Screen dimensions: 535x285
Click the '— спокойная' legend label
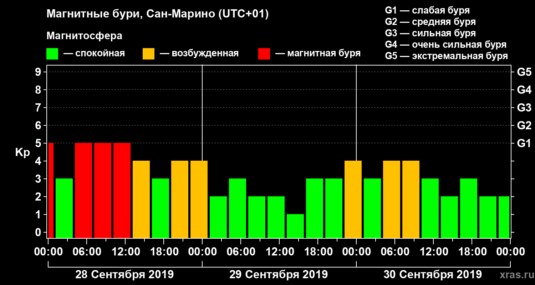click(94, 53)
